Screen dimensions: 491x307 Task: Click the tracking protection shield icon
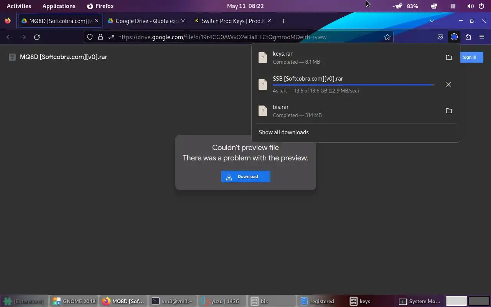90,37
